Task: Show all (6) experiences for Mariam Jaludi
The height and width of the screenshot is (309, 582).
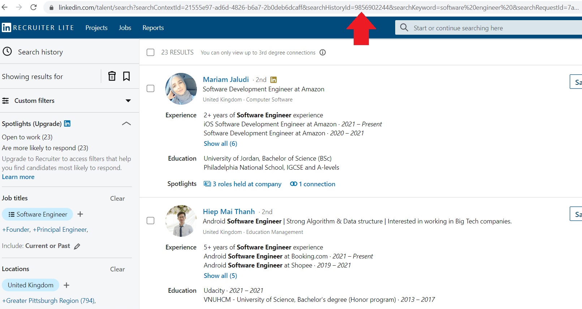Action: (x=220, y=144)
